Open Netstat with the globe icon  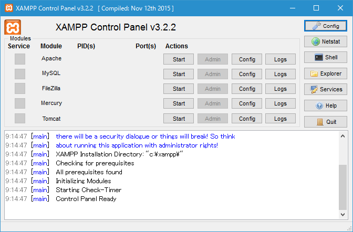326,41
